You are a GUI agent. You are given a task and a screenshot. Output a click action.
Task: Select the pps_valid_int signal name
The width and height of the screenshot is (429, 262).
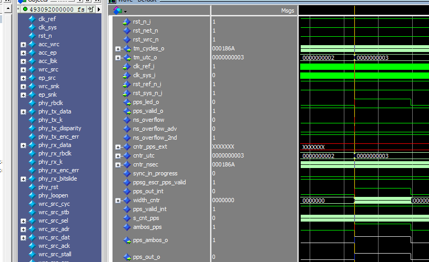coord(150,209)
